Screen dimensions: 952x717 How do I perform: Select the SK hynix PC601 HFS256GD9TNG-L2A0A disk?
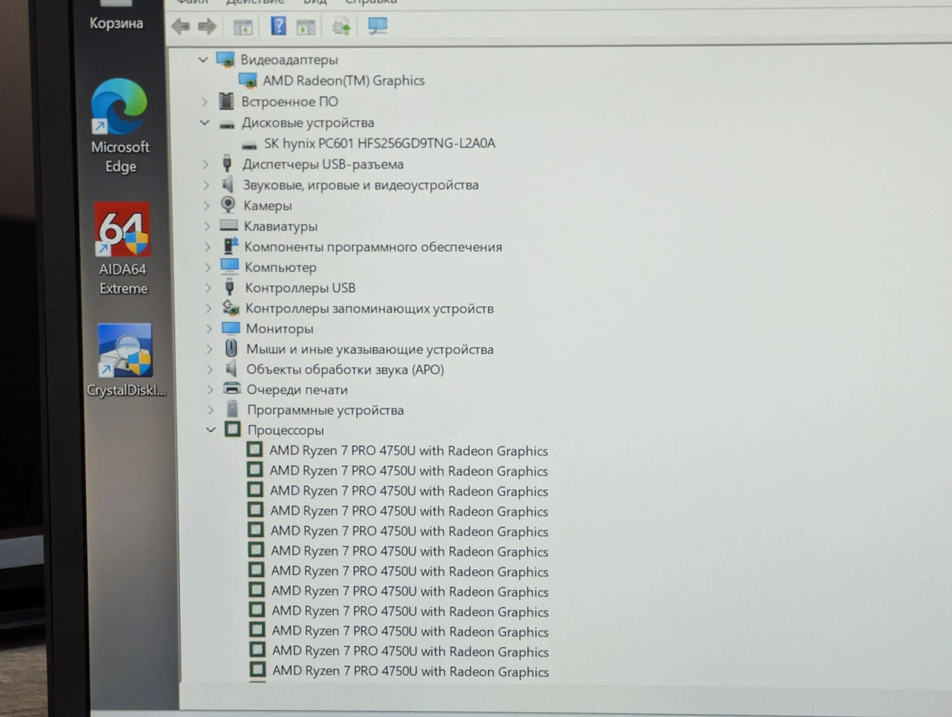click(x=368, y=143)
